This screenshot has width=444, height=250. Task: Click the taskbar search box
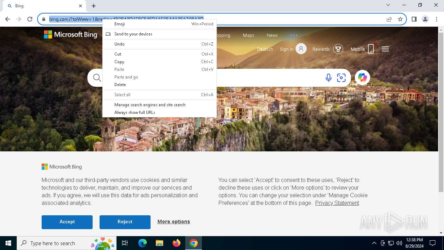click(66, 243)
